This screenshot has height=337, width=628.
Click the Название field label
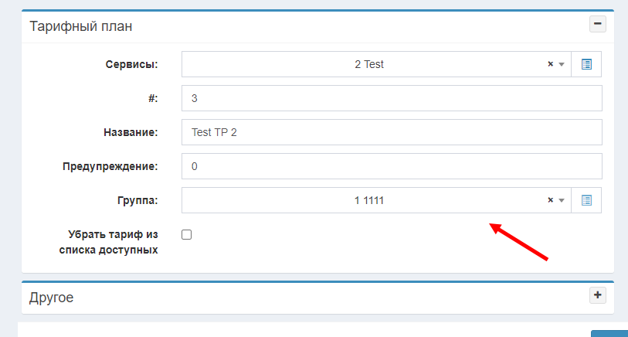coord(131,132)
